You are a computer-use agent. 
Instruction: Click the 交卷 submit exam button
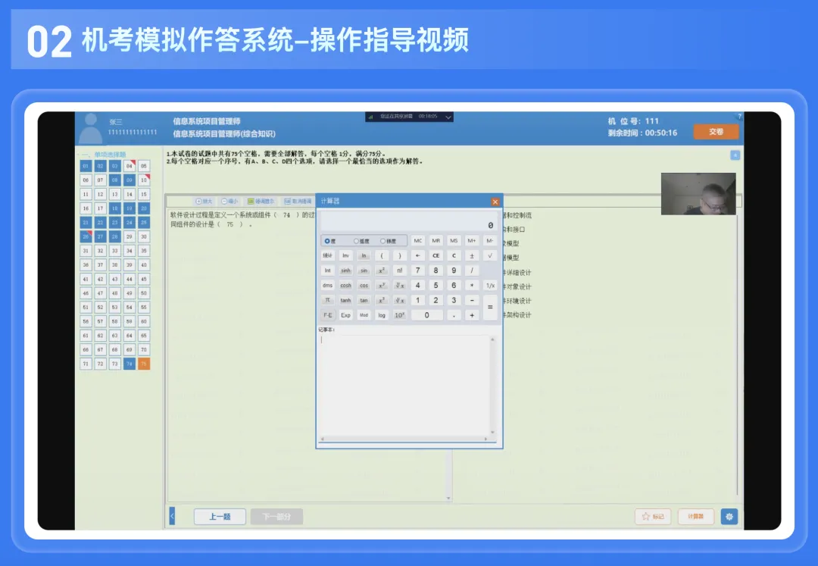[716, 131]
